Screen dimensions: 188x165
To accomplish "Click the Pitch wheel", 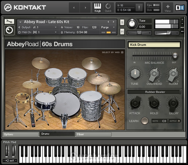I will coord(7,151).
